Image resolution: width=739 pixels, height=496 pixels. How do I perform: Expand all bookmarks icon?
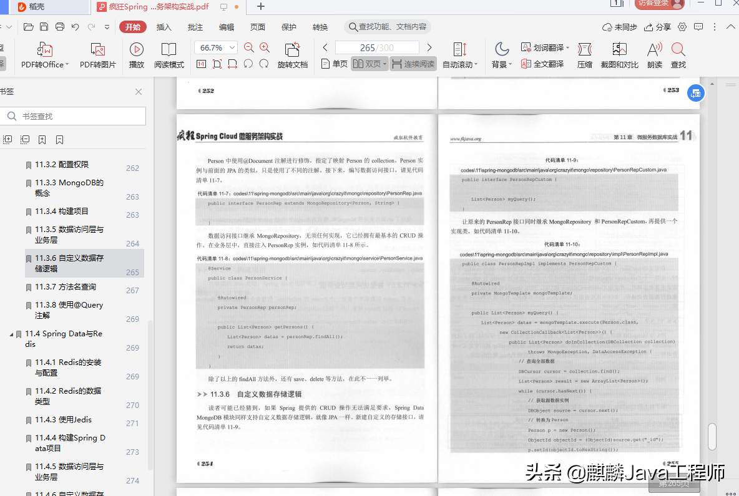pyautogui.click(x=7, y=139)
